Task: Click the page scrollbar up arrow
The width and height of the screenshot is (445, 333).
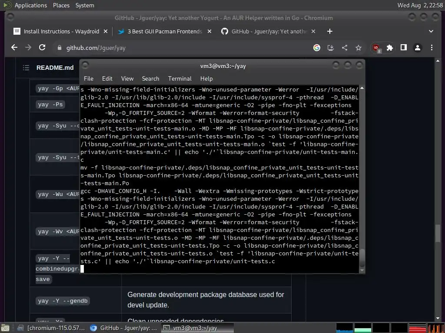Action: pos(438,61)
